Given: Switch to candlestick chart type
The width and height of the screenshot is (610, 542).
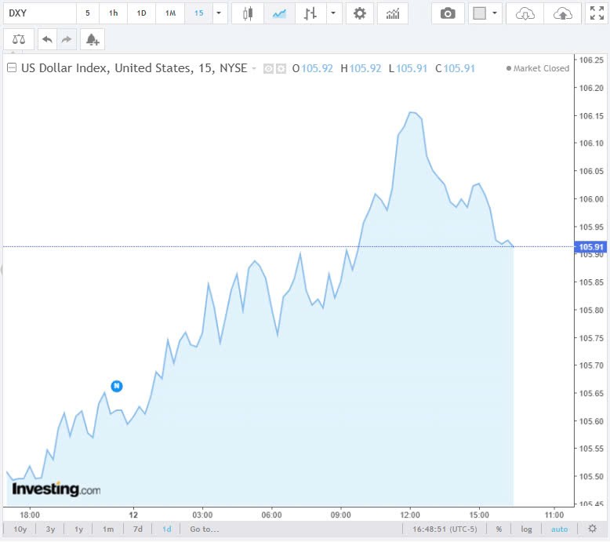Looking at the screenshot, I should pos(248,13).
